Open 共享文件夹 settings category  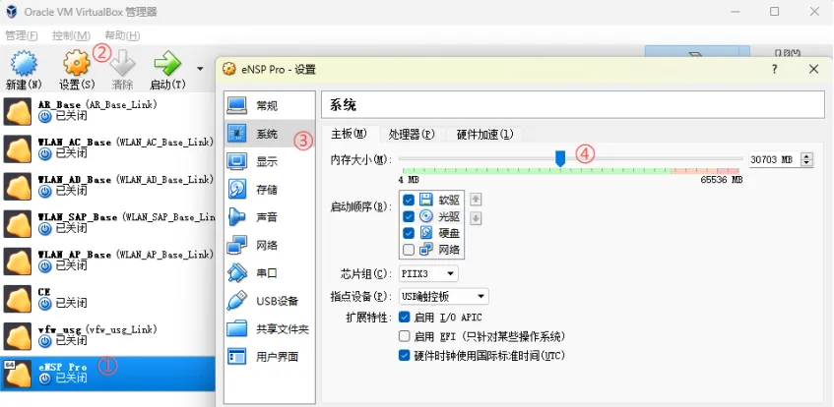point(269,329)
